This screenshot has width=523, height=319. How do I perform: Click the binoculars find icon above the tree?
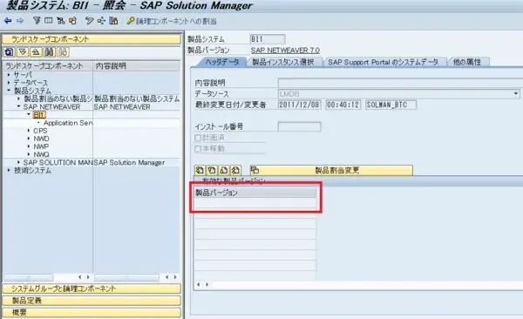[50, 52]
